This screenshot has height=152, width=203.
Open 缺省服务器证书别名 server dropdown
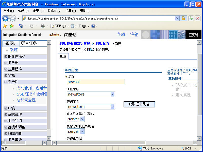pos(82,119)
